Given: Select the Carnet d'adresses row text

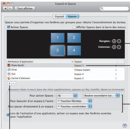Looking at the screenshot, I should 21,78.
